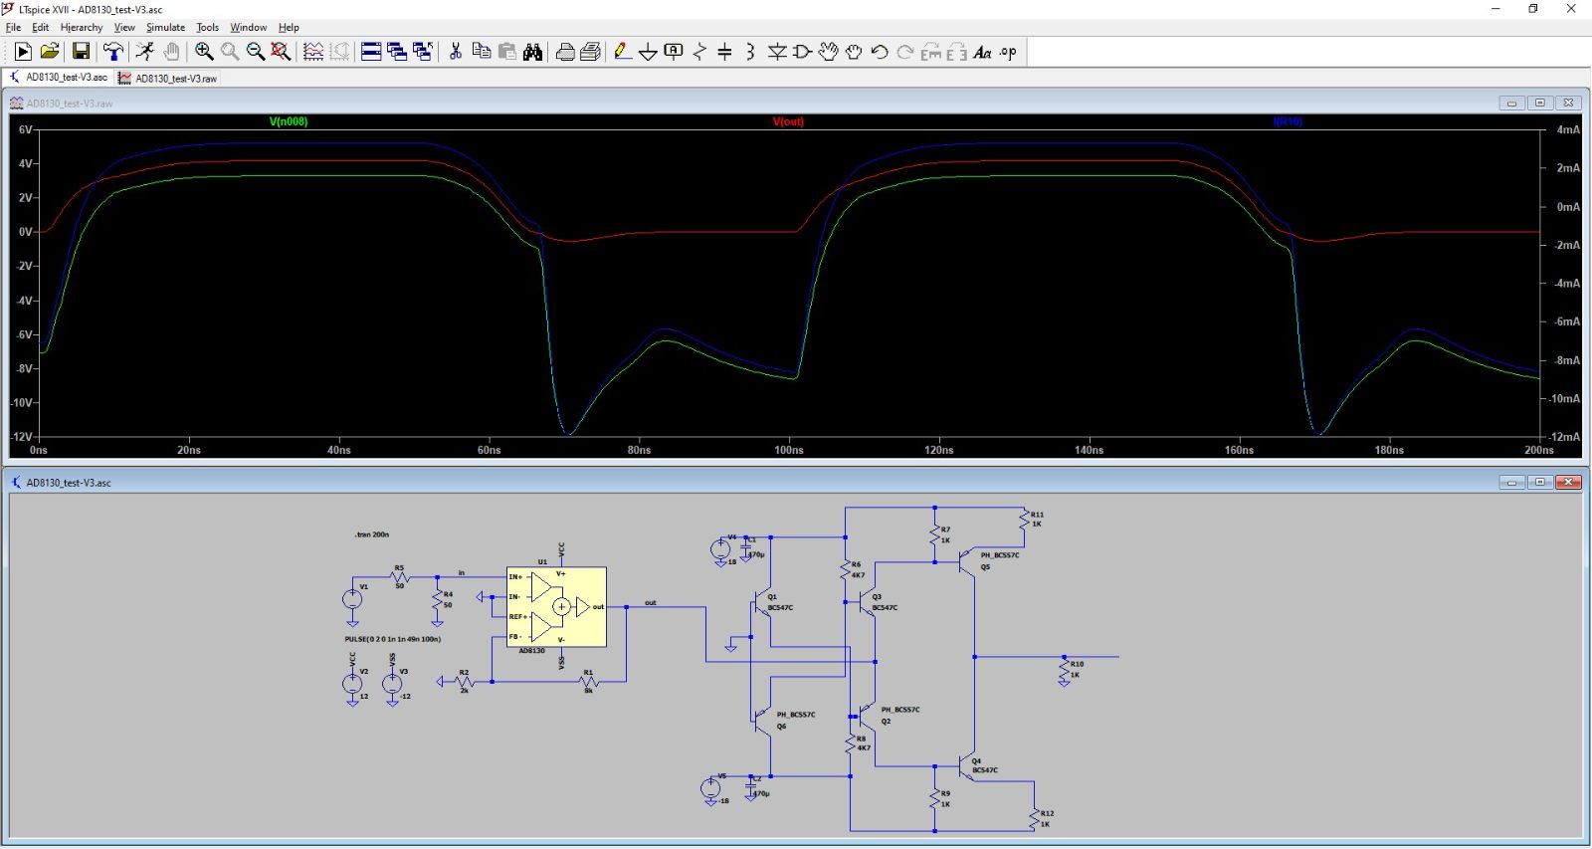This screenshot has width=1592, height=849.
Task: Click the Find binoculars icon
Action: (533, 52)
